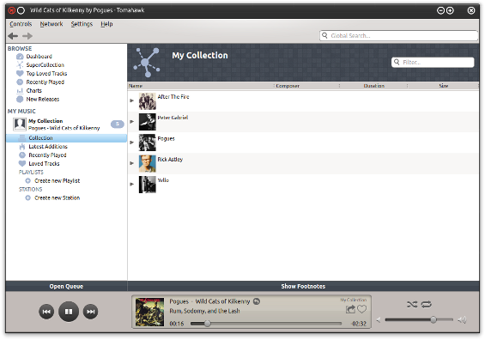Go back with the left arrow
485x340 pixels.
click(x=13, y=36)
